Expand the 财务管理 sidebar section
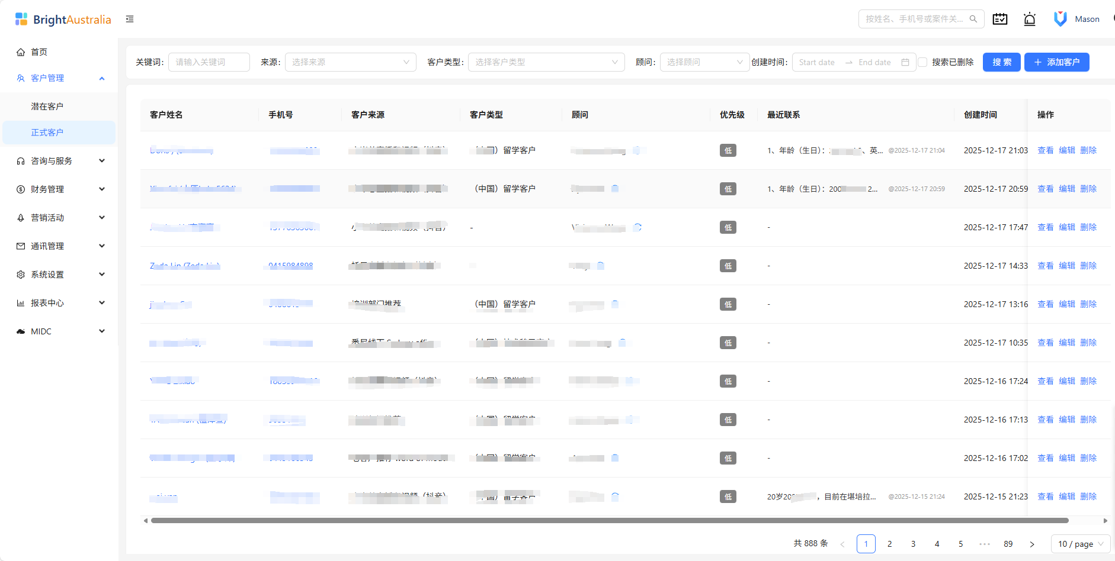This screenshot has height=561, width=1115. click(47, 189)
